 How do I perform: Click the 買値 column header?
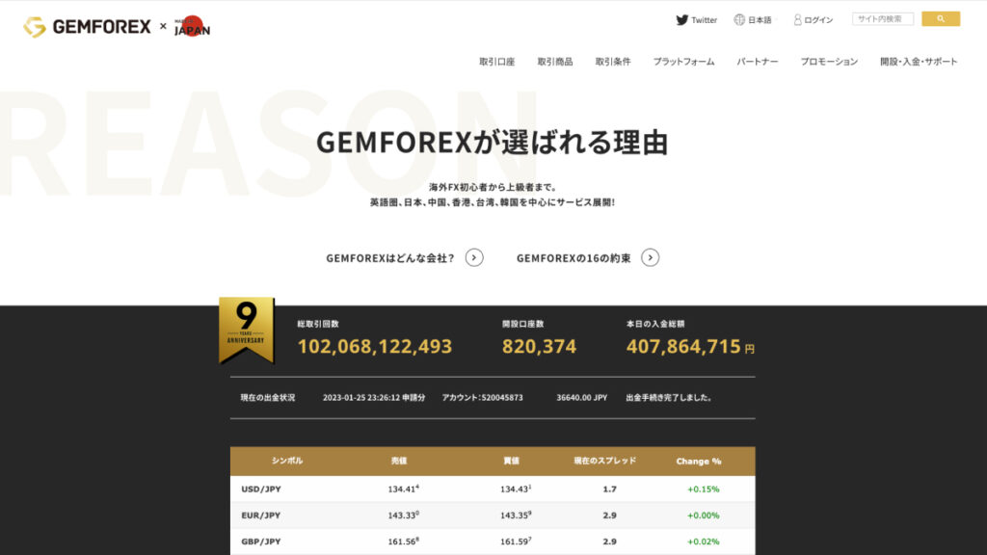(x=511, y=461)
